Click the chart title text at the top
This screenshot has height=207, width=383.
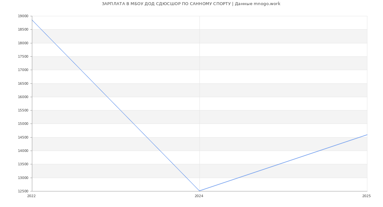tap(191, 4)
